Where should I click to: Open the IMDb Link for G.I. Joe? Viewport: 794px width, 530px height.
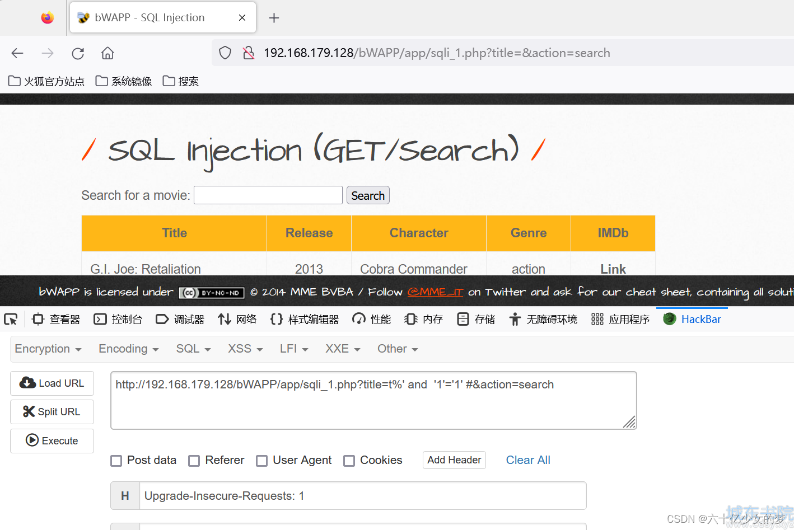click(x=613, y=269)
